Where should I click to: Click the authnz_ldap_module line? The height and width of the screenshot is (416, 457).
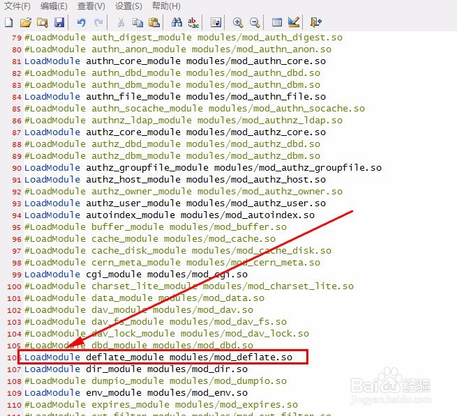point(183,121)
